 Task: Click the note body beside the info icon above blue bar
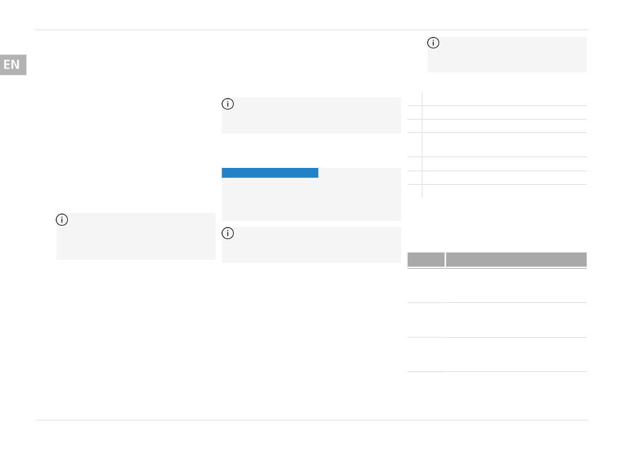click(x=318, y=115)
